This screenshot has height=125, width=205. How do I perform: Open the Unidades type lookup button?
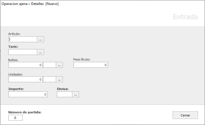click(59, 79)
